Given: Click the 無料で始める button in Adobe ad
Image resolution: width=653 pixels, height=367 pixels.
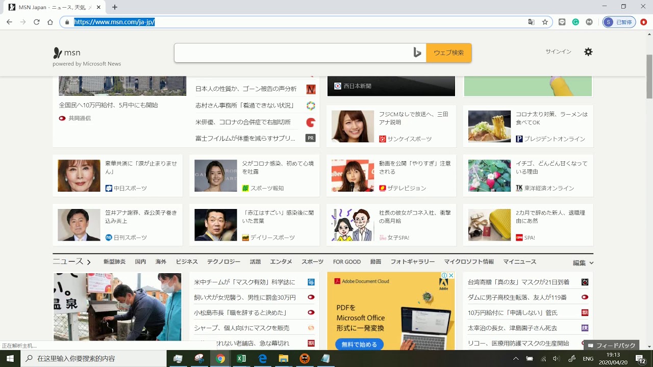Looking at the screenshot, I should tap(359, 344).
